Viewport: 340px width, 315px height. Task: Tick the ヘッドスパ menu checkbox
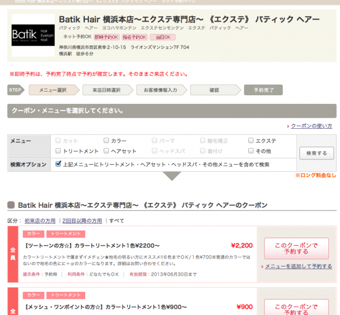pyautogui.click(x=154, y=151)
